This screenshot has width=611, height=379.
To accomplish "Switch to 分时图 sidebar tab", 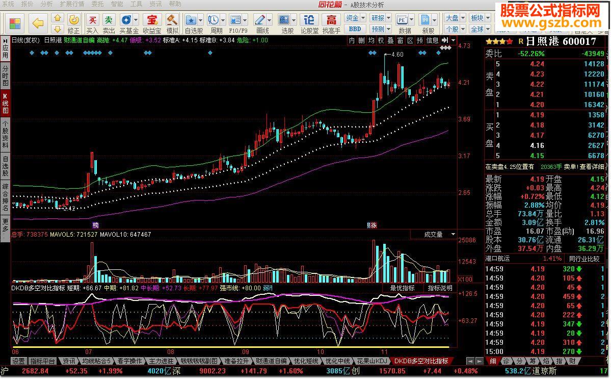I will tap(6, 75).
